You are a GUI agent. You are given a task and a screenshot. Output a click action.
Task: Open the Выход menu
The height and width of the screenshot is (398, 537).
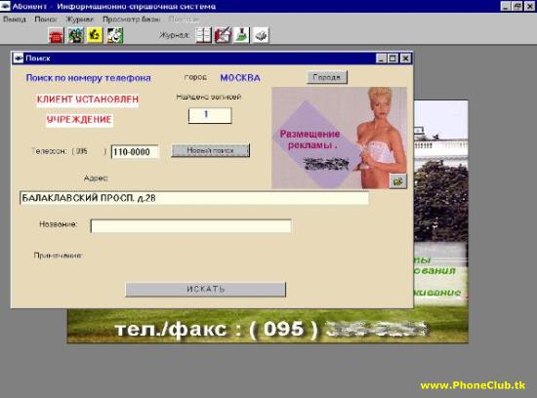pos(15,20)
